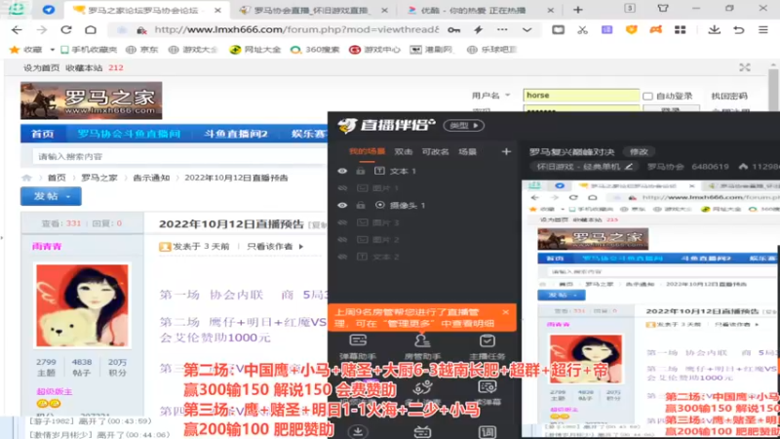Show the hidden 图片 2 layer

point(342,239)
